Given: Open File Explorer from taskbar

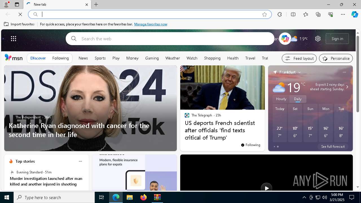Looking at the screenshot, I should 129,197.
